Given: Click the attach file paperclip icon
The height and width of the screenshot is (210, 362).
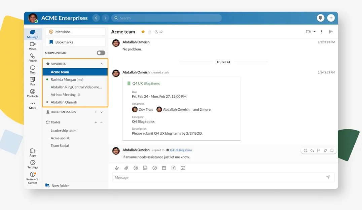Looking at the screenshot, I should [126, 168].
